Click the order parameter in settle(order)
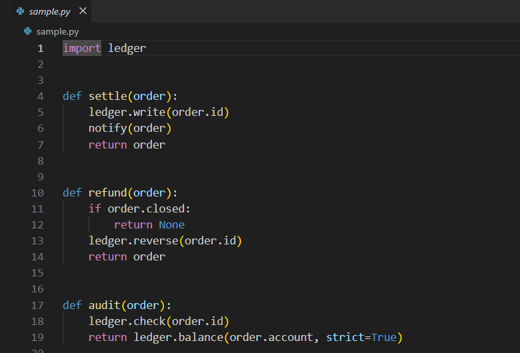Viewport: 520px width, 353px height. pos(149,96)
